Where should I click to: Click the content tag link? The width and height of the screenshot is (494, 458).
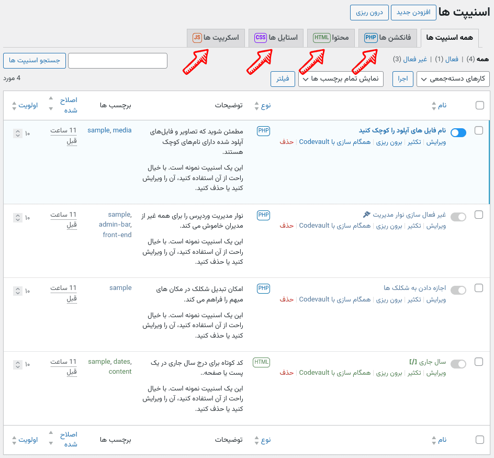point(120,372)
